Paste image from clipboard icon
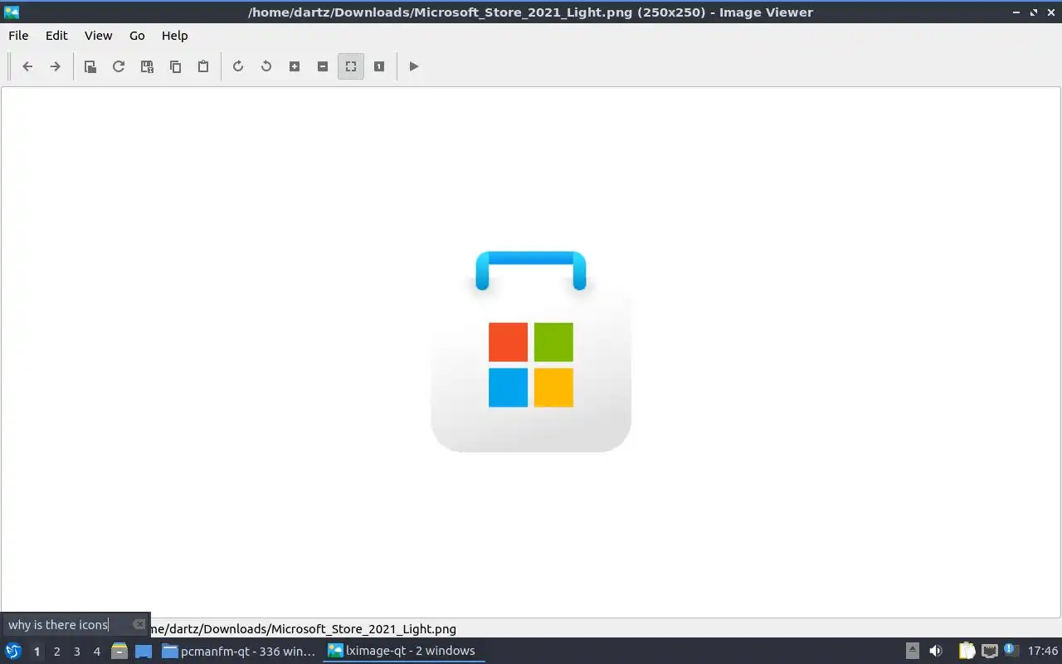The image size is (1062, 664). coord(203,66)
